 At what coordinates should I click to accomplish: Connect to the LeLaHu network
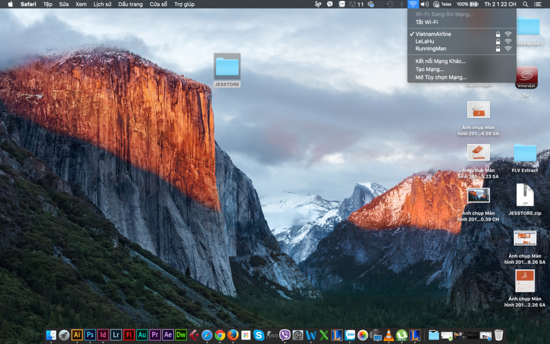[424, 41]
